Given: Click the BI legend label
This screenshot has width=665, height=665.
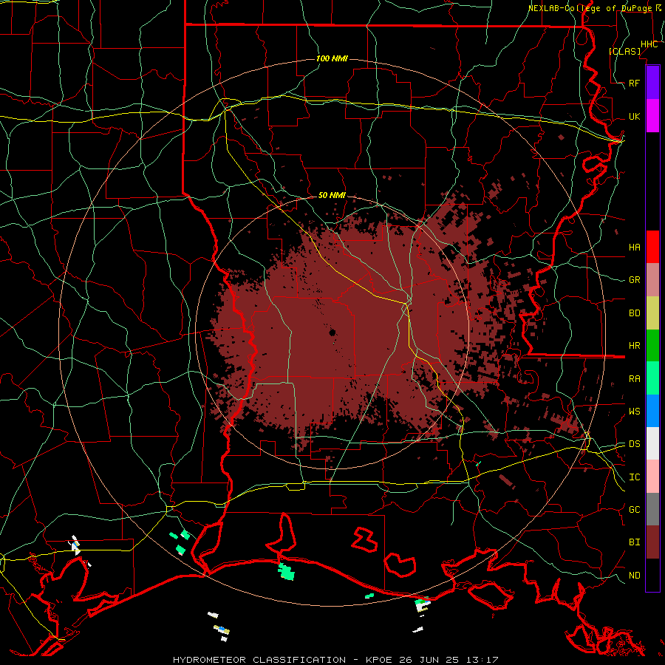Looking at the screenshot, I should click(634, 542).
